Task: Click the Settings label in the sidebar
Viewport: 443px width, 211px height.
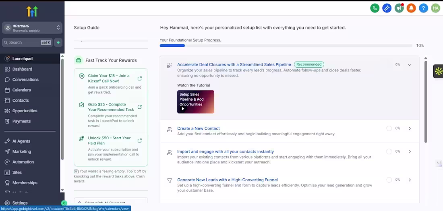Action: click(x=20, y=203)
